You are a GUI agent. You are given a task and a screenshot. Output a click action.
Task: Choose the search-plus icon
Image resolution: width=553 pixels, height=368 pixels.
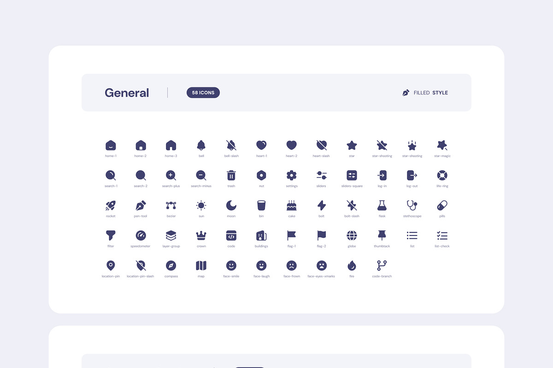tap(171, 175)
